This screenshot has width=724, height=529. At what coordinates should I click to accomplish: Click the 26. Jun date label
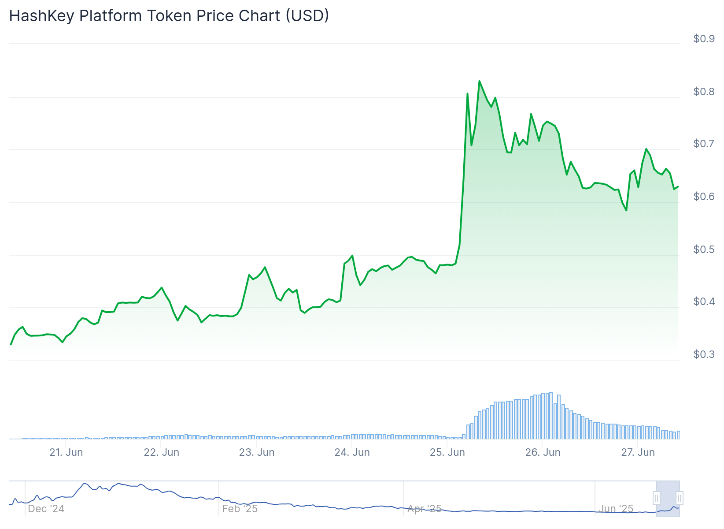point(543,452)
